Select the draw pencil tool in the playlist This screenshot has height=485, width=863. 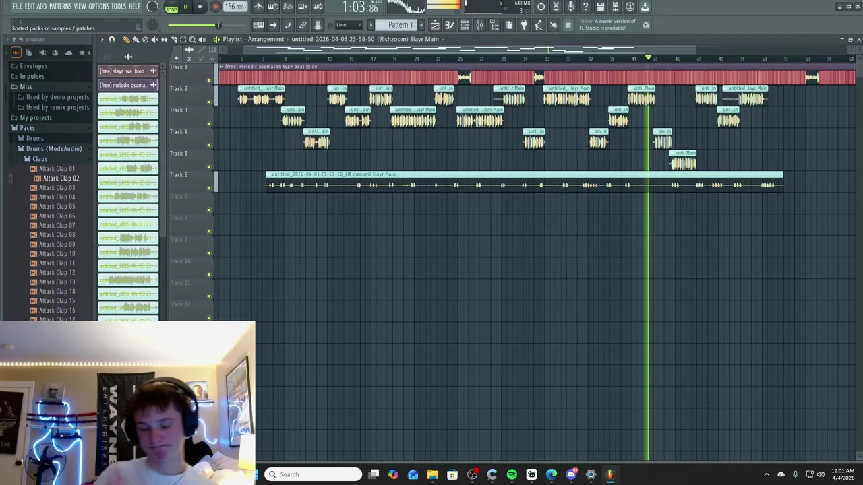126,40
